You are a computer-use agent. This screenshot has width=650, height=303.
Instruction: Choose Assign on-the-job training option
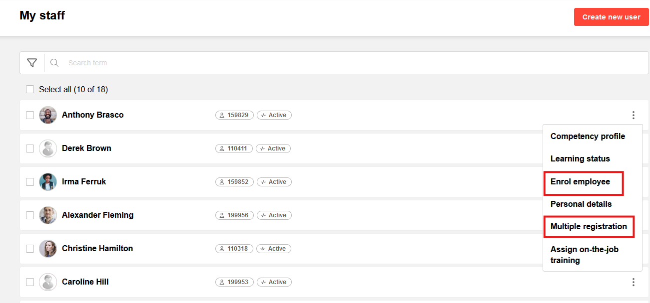click(584, 255)
